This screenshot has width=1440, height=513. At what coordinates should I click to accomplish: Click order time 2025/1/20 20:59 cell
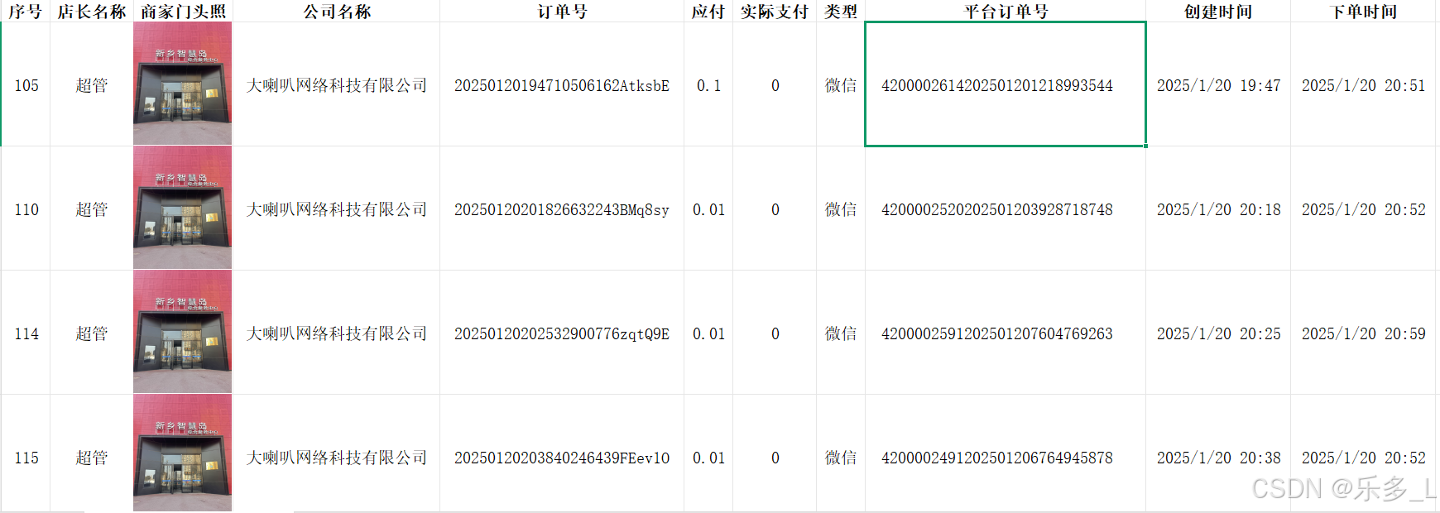(1363, 333)
